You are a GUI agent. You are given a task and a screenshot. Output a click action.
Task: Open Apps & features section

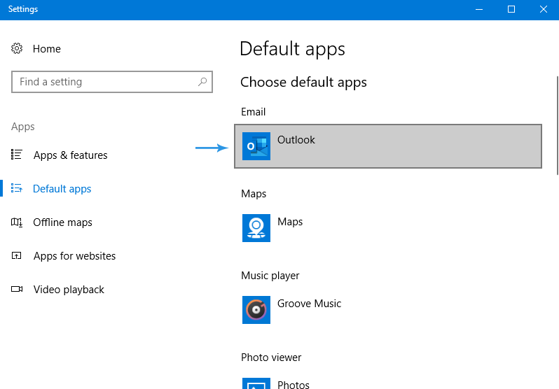[71, 155]
